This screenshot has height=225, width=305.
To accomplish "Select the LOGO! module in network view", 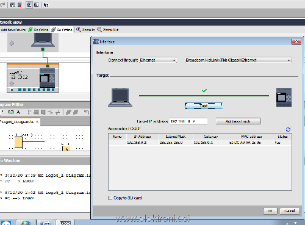I will pyautogui.click(x=47, y=78).
